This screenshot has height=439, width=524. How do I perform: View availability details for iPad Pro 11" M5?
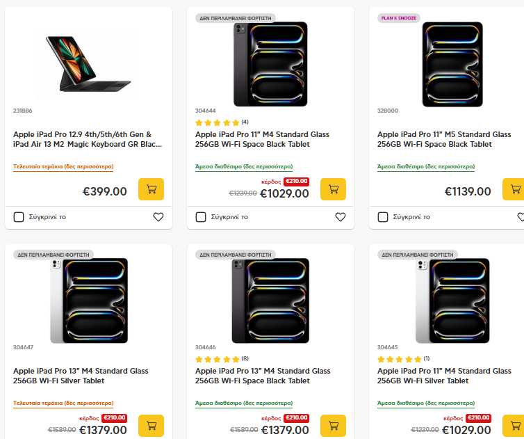coord(426,167)
